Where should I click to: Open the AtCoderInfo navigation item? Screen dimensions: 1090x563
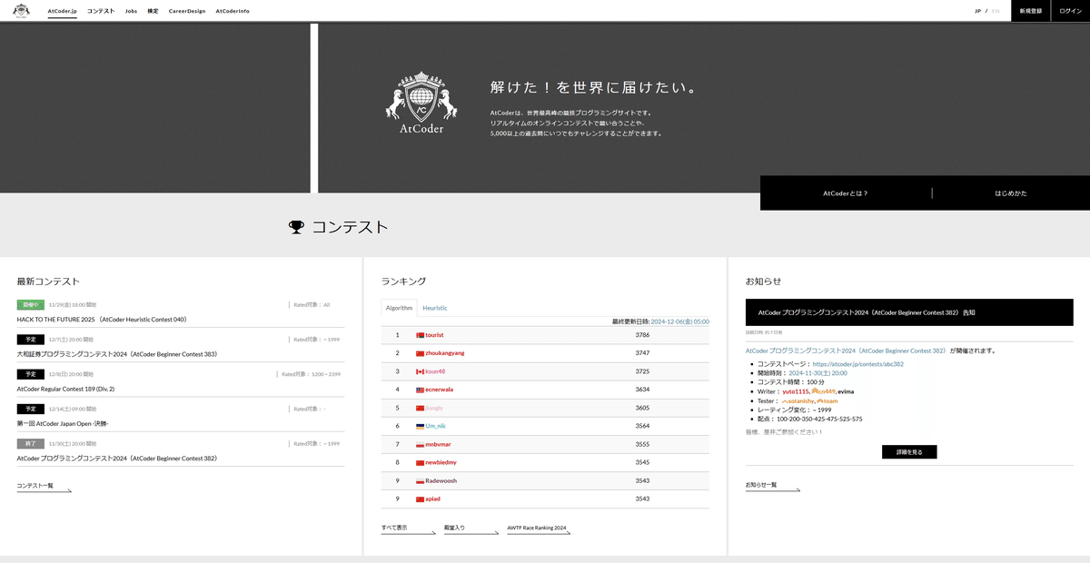tap(233, 11)
